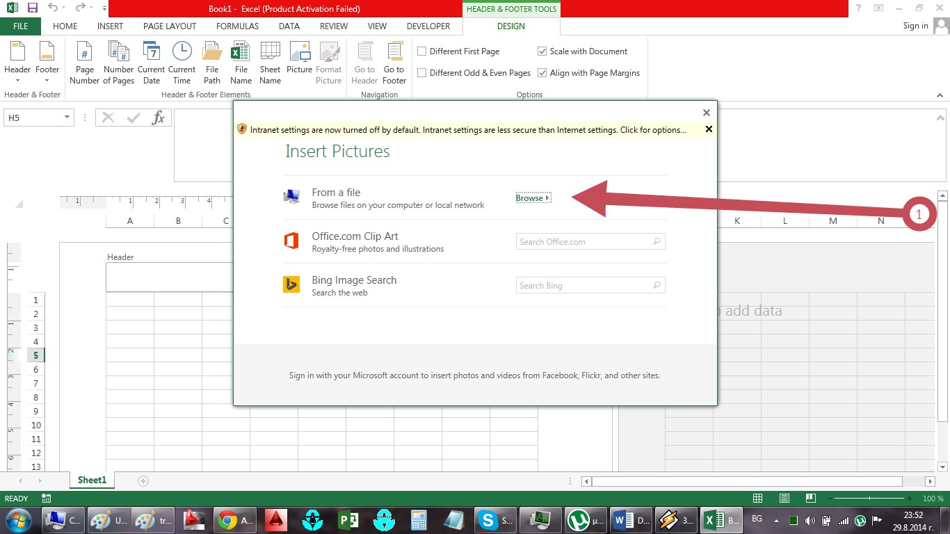
Task: Open the Header dropdown in ribbon
Action: click(x=17, y=62)
